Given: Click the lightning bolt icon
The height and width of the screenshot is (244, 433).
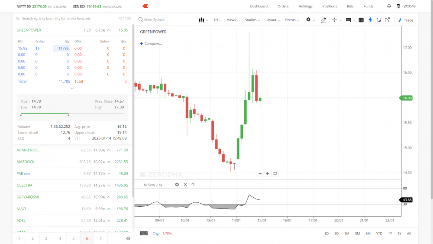Looking at the screenshot, I should (370, 20).
